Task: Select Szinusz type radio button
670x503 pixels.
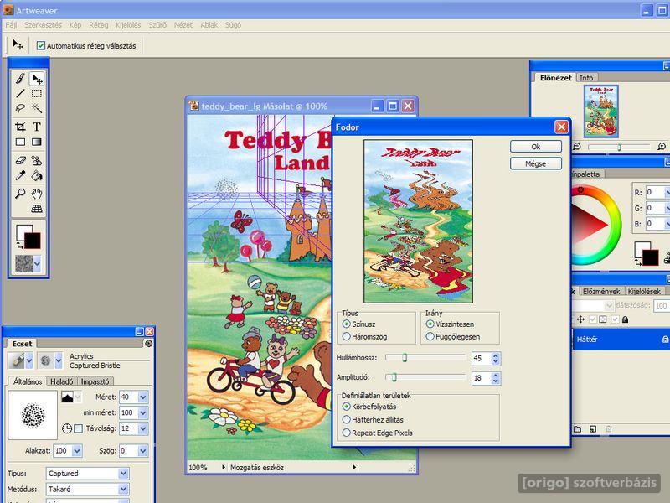Action: click(x=347, y=324)
